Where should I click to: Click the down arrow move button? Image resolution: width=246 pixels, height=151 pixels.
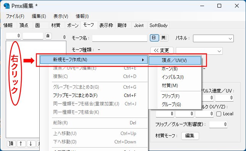31,144
